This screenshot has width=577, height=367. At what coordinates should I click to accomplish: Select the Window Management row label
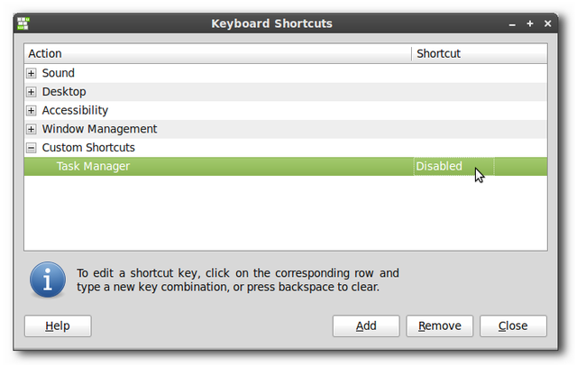(99, 129)
